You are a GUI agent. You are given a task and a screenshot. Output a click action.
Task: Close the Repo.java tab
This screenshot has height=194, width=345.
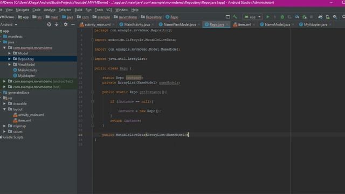click(227, 25)
